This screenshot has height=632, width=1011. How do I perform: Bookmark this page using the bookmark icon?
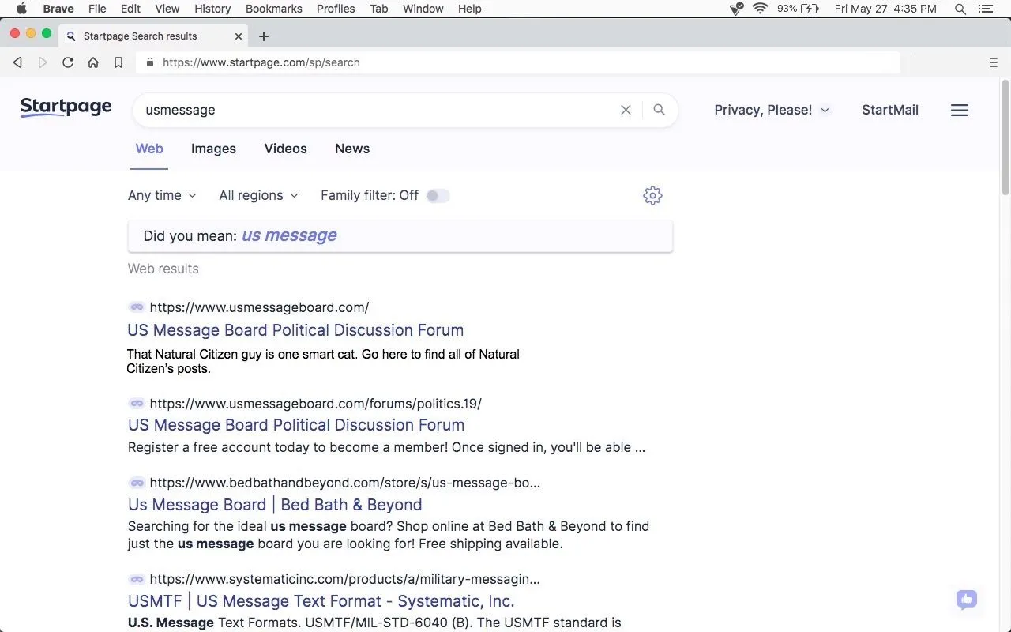tap(118, 62)
